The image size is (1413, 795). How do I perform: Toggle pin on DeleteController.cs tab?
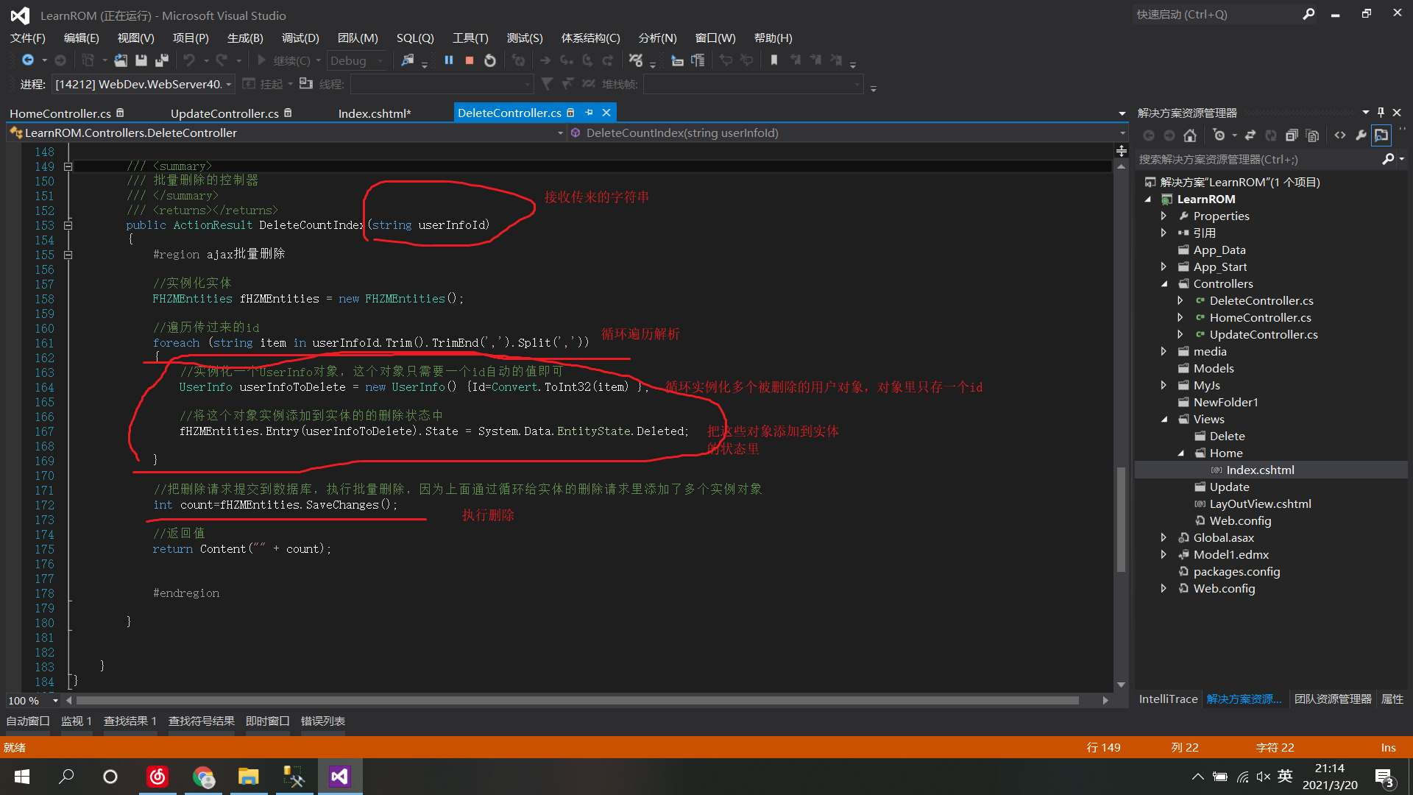pos(589,113)
